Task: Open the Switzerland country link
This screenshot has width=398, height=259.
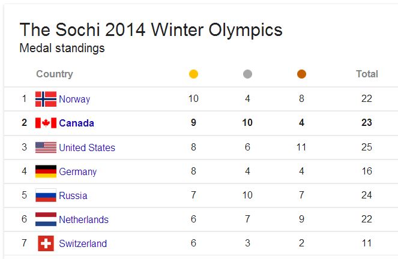Action: click(83, 244)
